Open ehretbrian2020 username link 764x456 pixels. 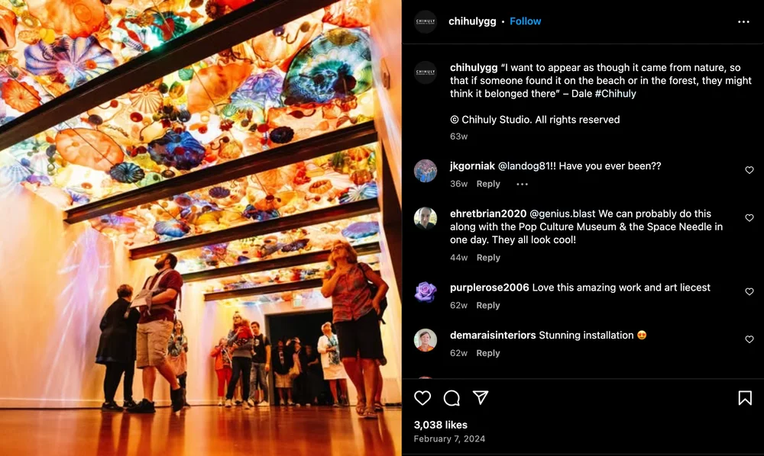click(x=488, y=214)
